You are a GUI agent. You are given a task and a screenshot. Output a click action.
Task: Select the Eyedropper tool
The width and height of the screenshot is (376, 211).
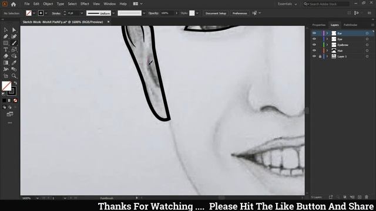click(14, 63)
